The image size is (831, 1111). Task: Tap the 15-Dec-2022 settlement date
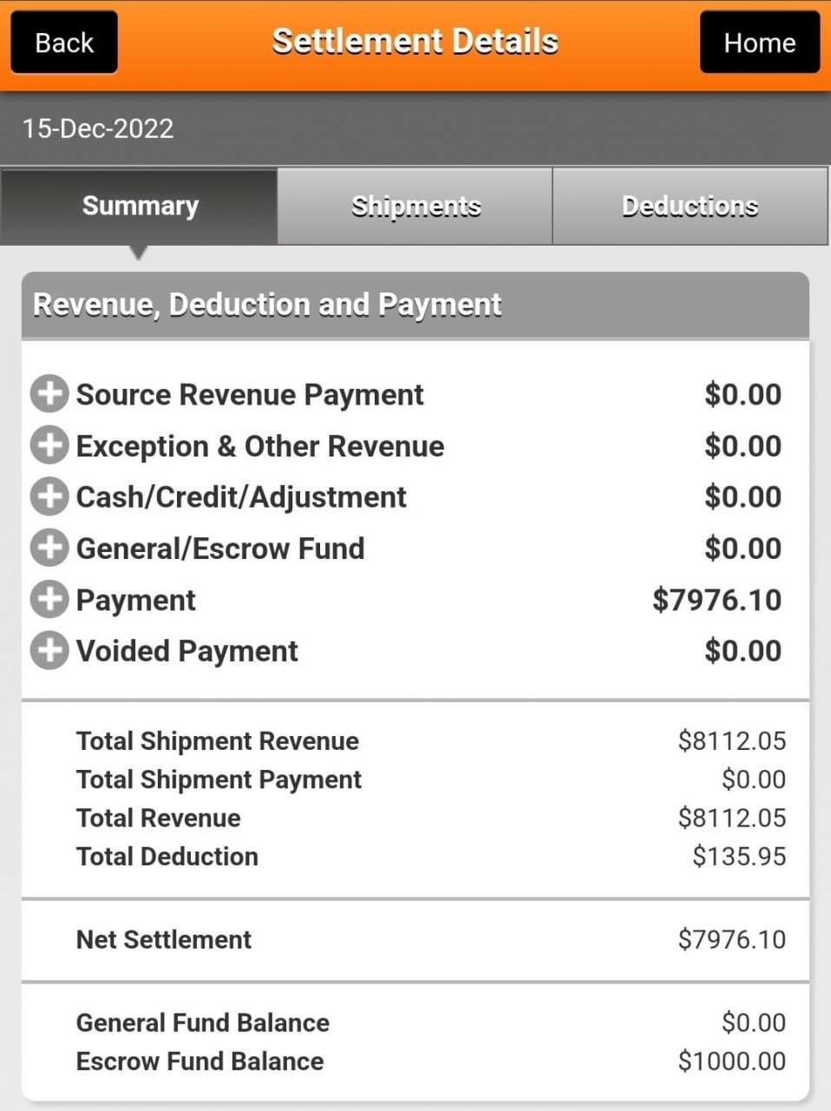click(x=98, y=128)
